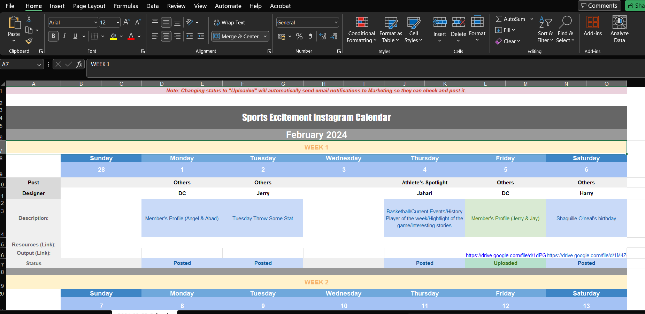645x314 pixels.
Task: Click Increase Font Size icon
Action: tap(127, 22)
